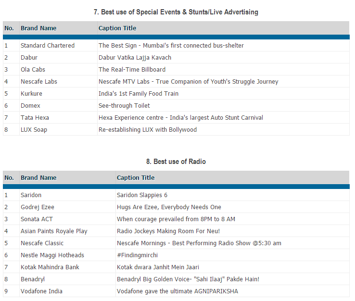Click the Standard Chartered brand name cell
Screen dimensions: 355x301
pyautogui.click(x=48, y=46)
